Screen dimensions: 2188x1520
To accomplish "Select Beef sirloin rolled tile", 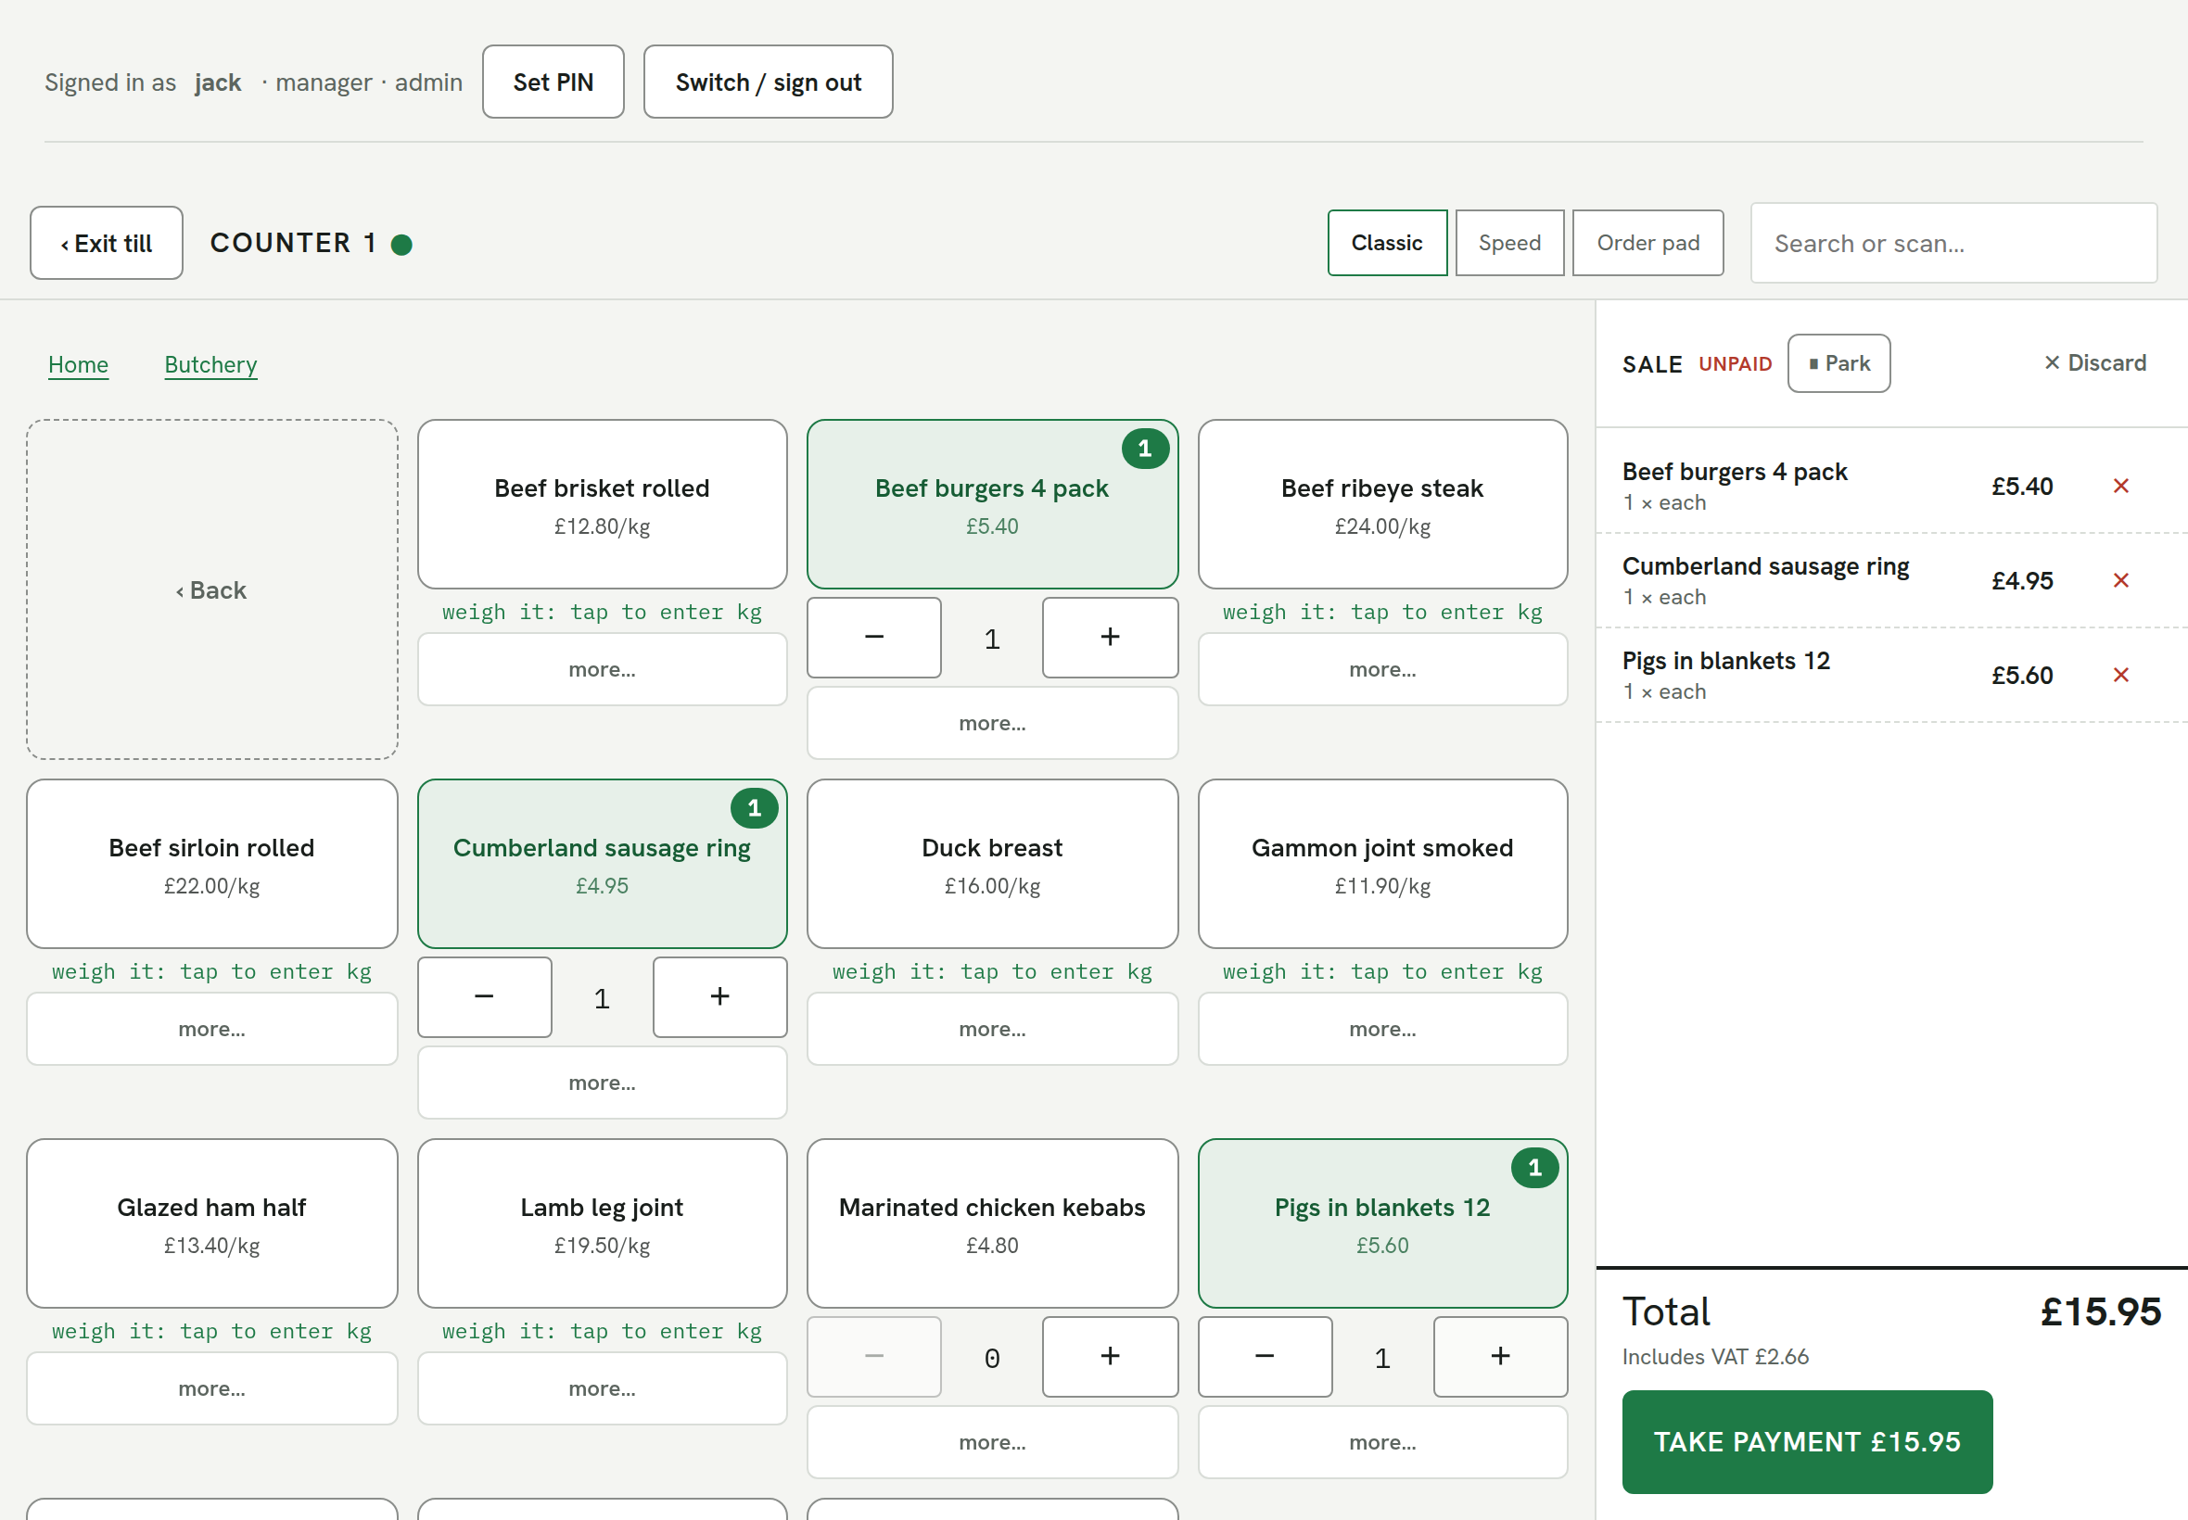I will (211, 864).
